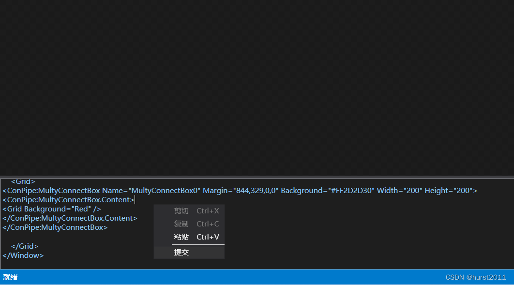The width and height of the screenshot is (514, 285).
Task: Click 提交 (Submit) in context menu
Action: [x=189, y=253]
